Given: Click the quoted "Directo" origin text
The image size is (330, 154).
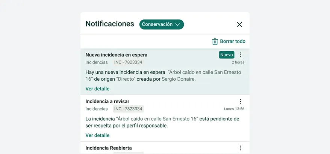Looking at the screenshot, I should click(x=126, y=80).
